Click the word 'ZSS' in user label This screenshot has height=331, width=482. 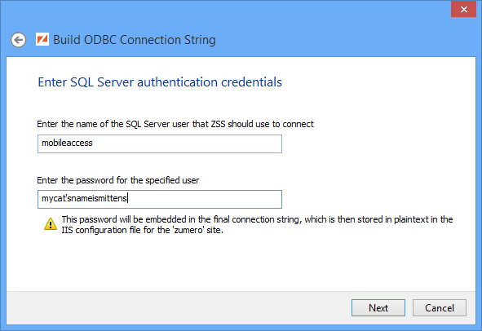click(218, 124)
